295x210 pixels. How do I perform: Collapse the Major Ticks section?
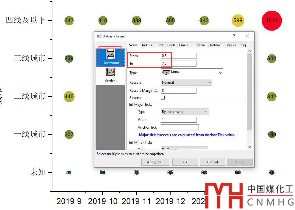131,105
